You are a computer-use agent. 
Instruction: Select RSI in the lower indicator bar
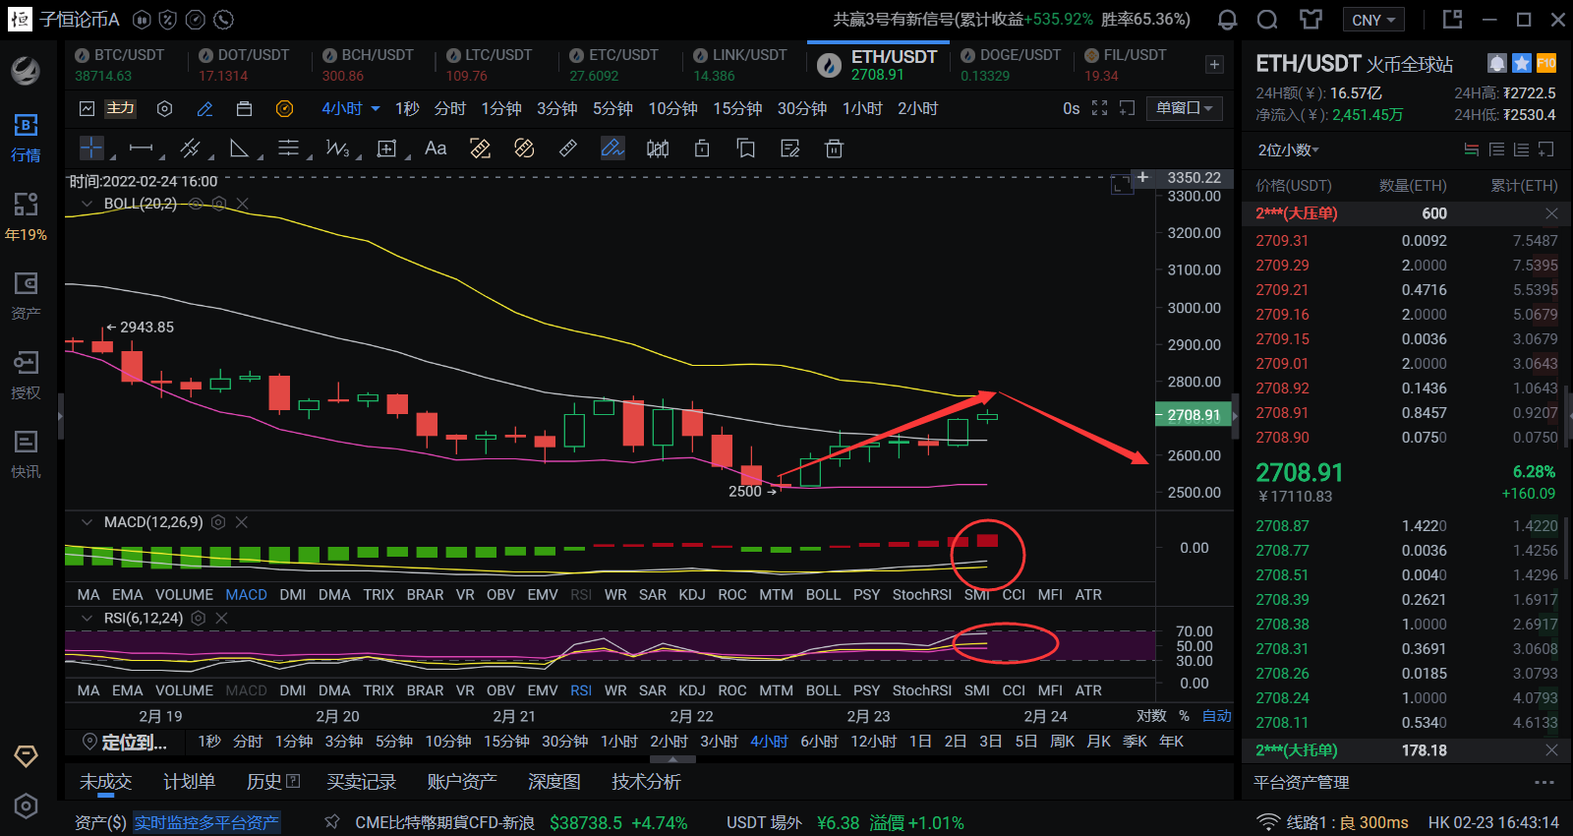[581, 690]
